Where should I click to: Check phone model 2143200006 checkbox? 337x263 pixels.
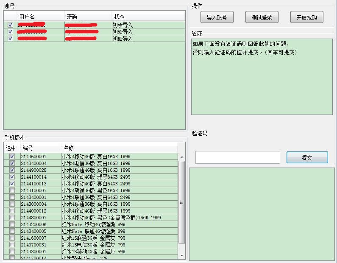(x=12, y=224)
